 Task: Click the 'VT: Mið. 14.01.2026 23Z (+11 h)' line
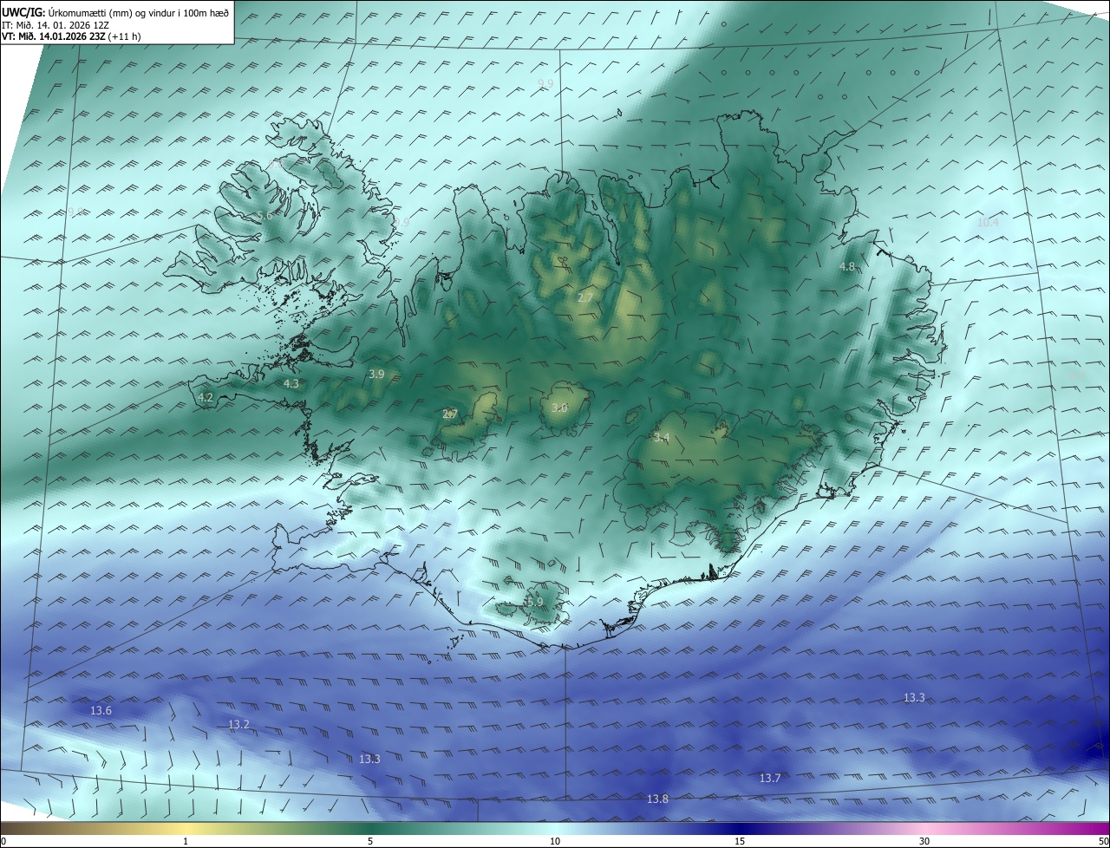point(71,36)
